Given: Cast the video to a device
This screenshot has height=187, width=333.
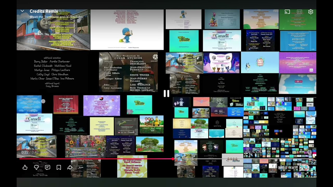Looking at the screenshot, I should tap(287, 12).
